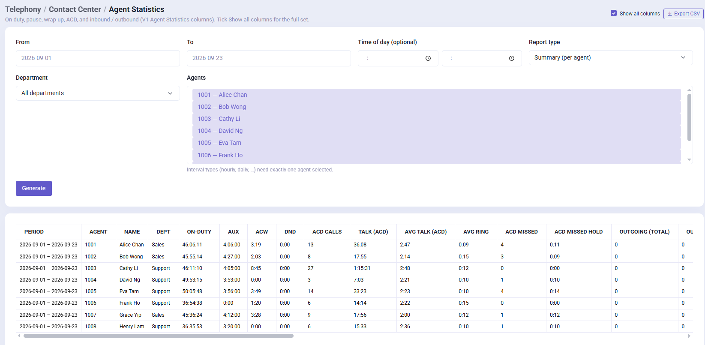This screenshot has width=705, height=345.
Task: Untick the Show all columns checkbox
Action: [614, 13]
